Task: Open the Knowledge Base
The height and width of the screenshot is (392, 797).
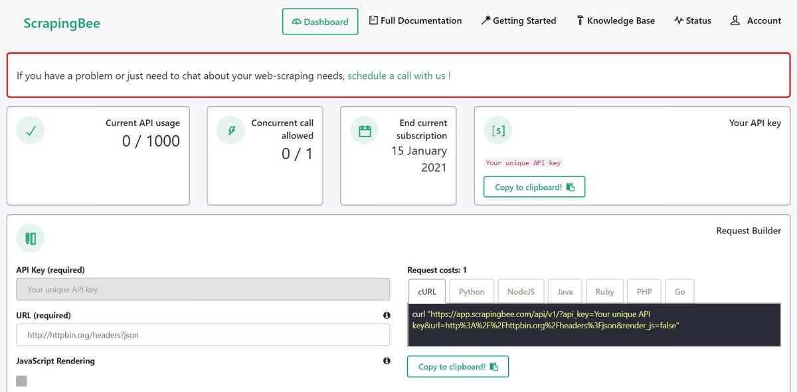Action: [615, 21]
